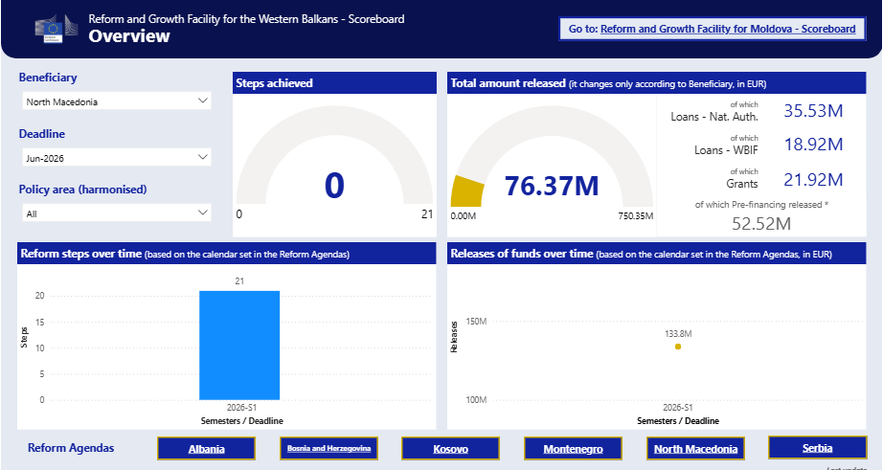
Task: Open the Albania reform agenda
Action: click(206, 449)
